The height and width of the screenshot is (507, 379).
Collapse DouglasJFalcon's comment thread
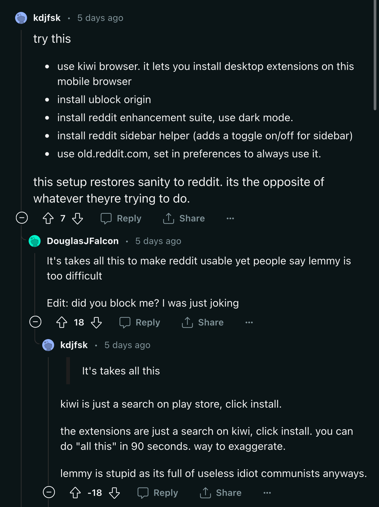pos(35,322)
